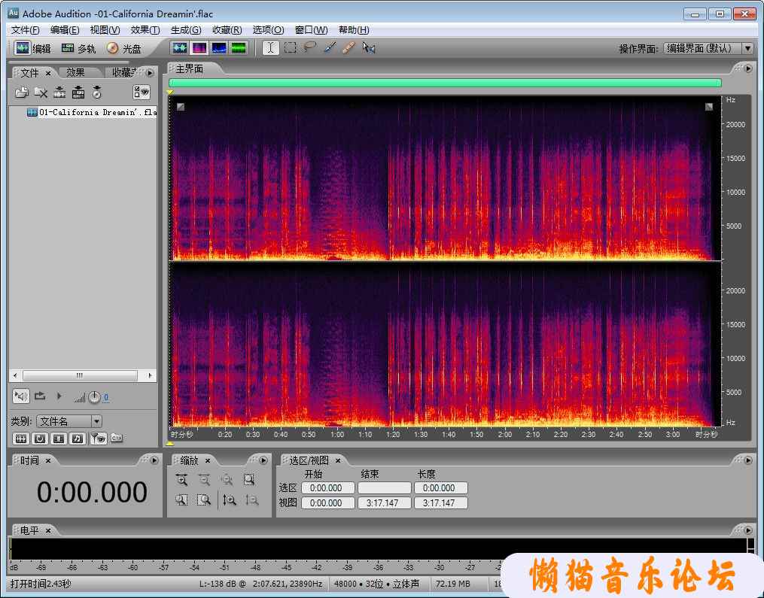Click the Edit File icon in Files panel

pyautogui.click(x=59, y=92)
